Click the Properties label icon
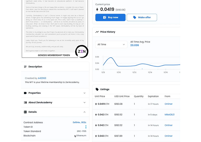201x142 pixels. tap(25, 93)
